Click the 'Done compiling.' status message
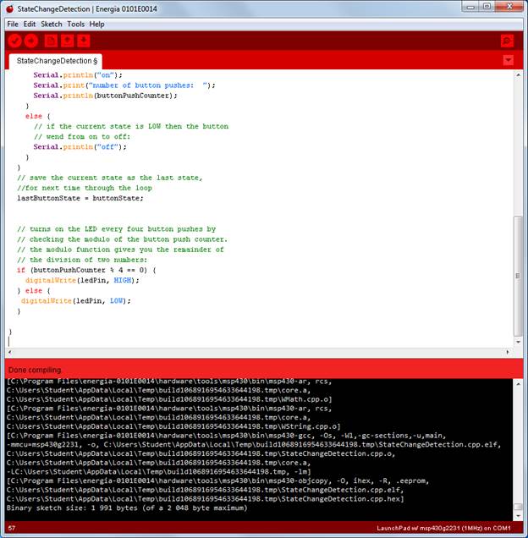The width and height of the screenshot is (528, 538). point(35,370)
